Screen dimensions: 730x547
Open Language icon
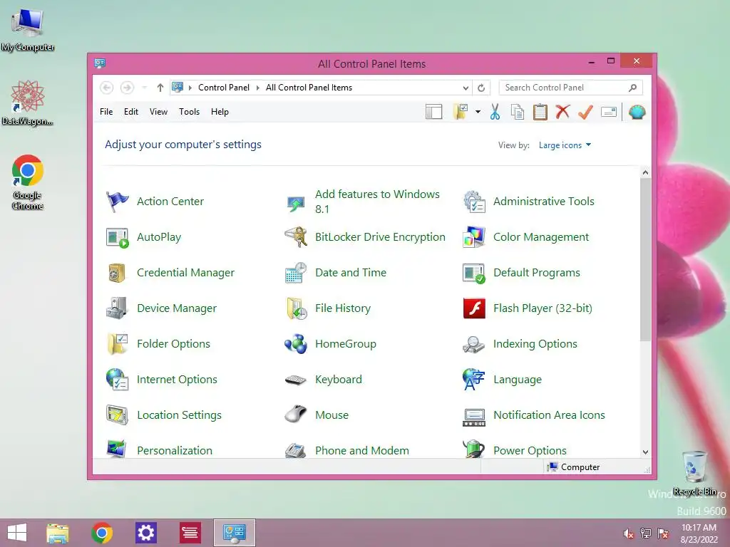pos(474,380)
